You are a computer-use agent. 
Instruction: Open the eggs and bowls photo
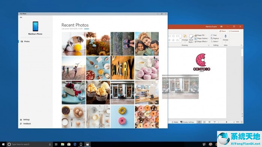click(73, 116)
